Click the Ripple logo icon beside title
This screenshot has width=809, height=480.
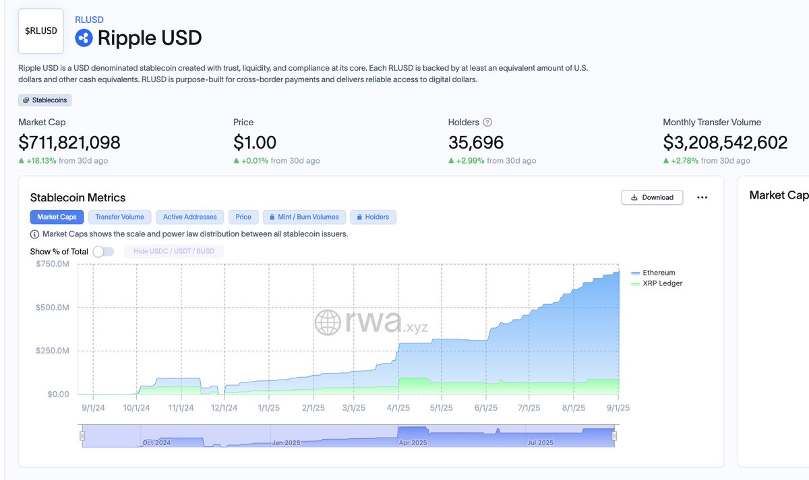tap(84, 38)
